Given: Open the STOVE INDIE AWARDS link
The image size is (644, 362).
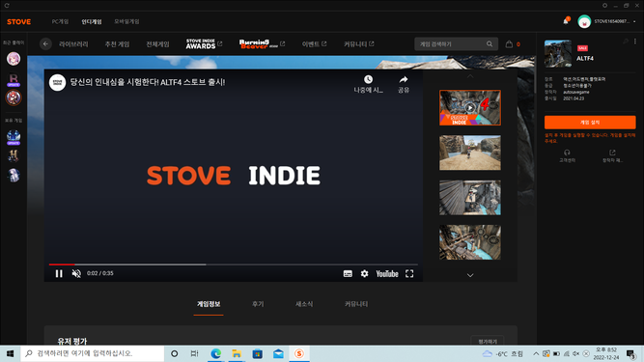Looking at the screenshot, I should click(204, 43).
